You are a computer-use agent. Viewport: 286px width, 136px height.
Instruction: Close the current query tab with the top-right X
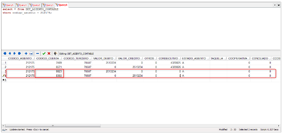[278, 5]
